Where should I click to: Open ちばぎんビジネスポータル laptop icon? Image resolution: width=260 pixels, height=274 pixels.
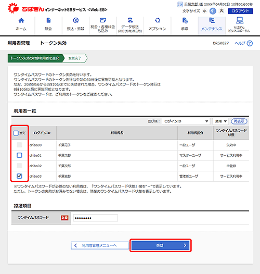click(x=240, y=20)
